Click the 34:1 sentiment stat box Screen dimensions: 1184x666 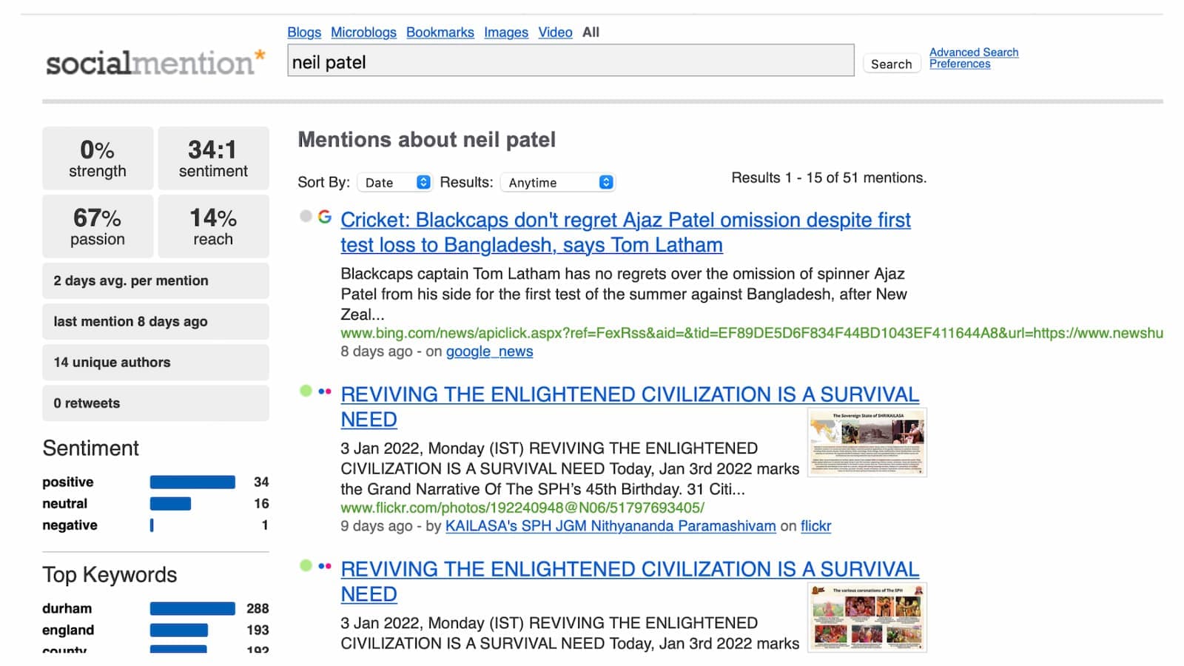[x=213, y=158]
